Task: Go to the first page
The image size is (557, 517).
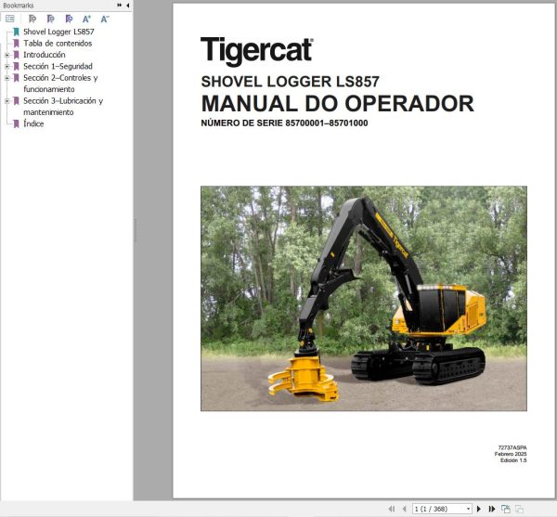Action: coord(392,509)
